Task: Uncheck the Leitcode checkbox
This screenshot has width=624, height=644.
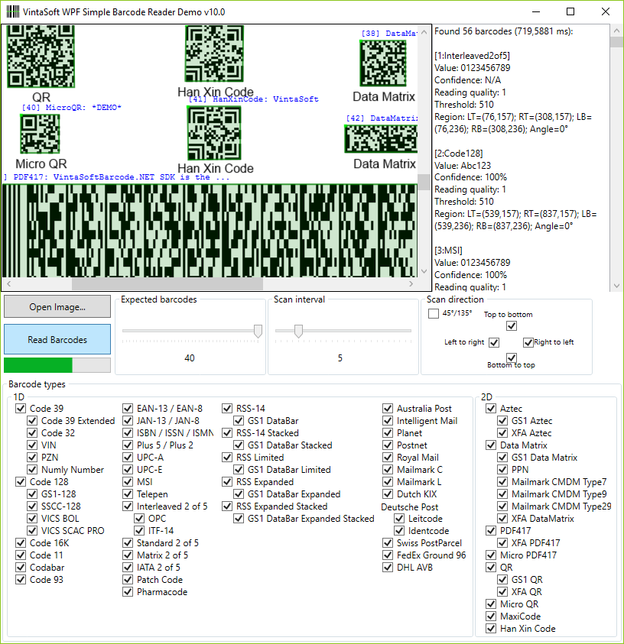Action: tap(398, 518)
